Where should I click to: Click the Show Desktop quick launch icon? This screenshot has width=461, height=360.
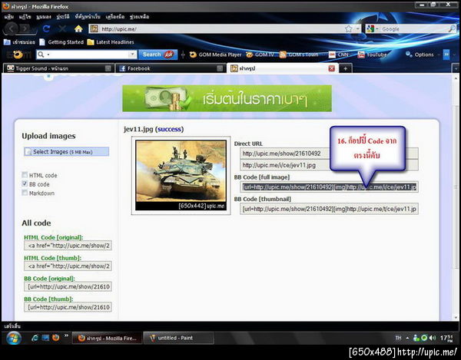point(45,338)
